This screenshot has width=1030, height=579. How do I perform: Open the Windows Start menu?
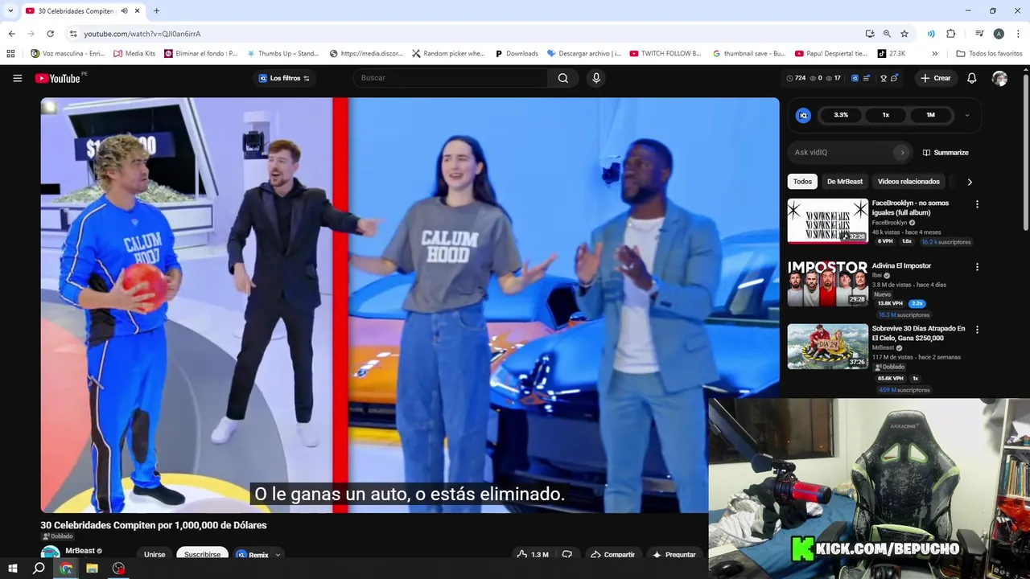[12, 569]
